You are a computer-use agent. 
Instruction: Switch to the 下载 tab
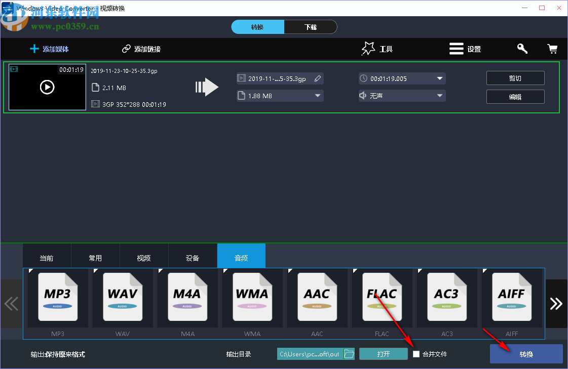(x=311, y=26)
